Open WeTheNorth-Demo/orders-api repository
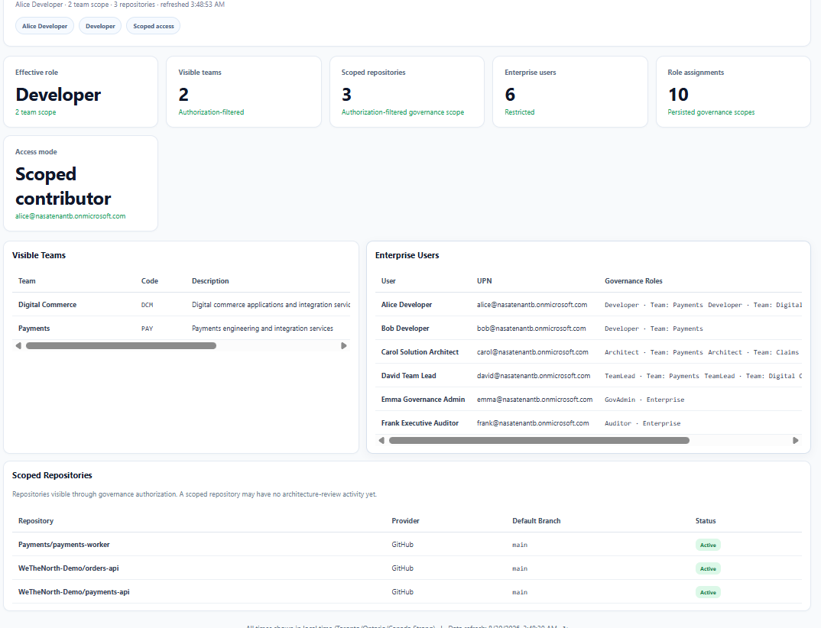The width and height of the screenshot is (821, 628). tap(69, 568)
